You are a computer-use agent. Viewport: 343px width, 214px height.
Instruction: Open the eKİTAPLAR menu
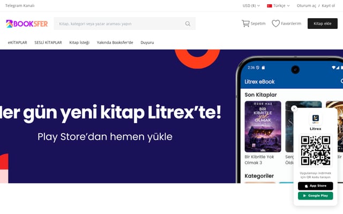coord(18,43)
